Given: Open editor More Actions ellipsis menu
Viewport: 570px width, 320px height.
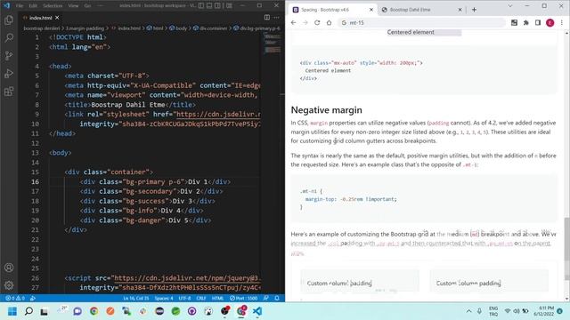Looking at the screenshot, I should click(277, 18).
